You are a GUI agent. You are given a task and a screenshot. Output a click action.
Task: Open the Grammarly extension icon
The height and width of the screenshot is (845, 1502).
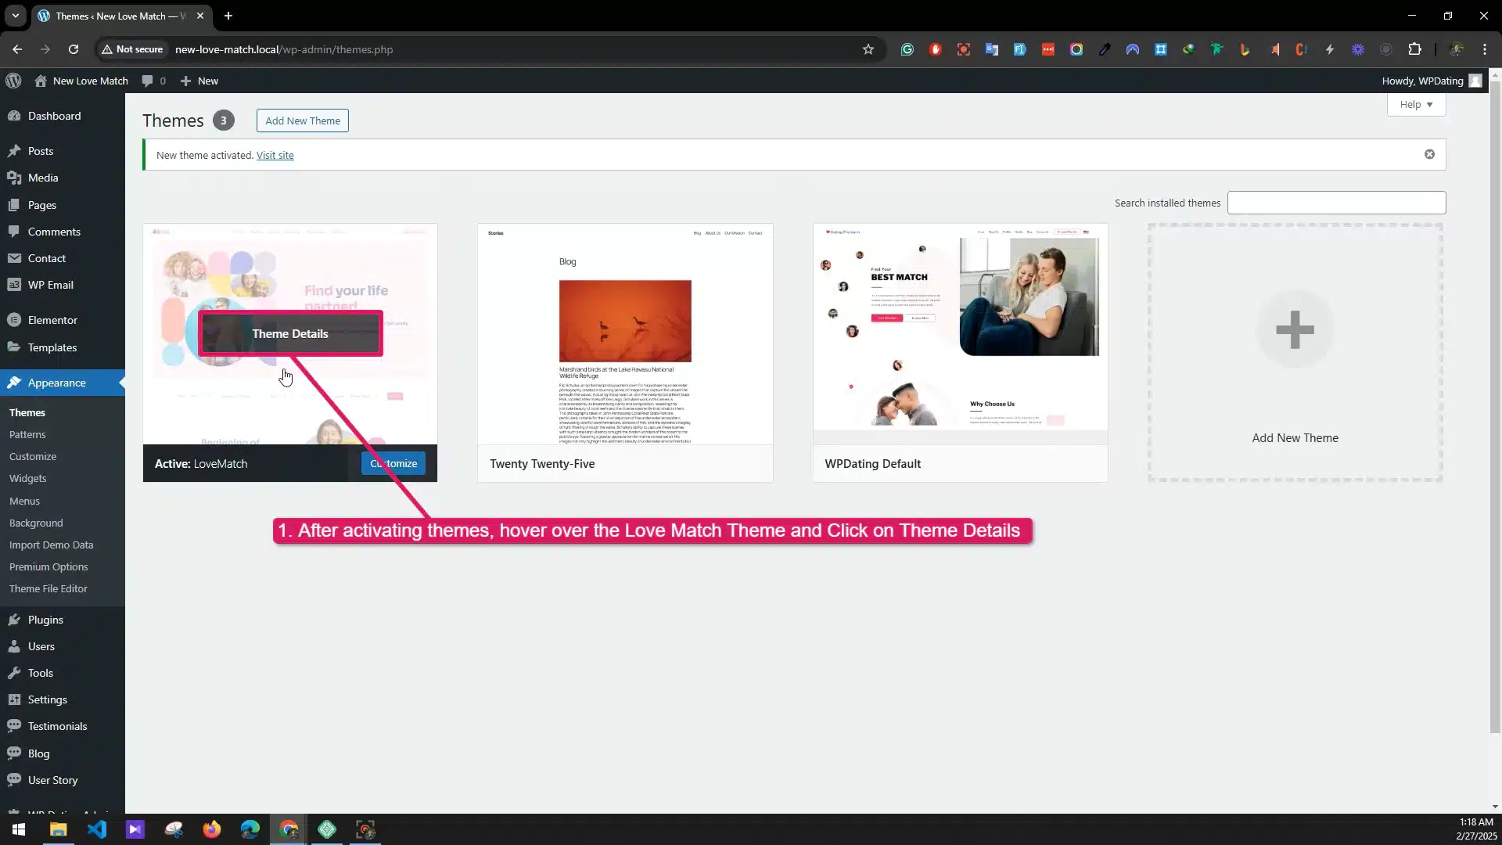(x=907, y=49)
